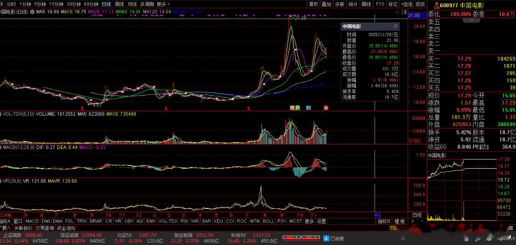
Task: Select the MTM indicator tab
Action: click(x=255, y=221)
